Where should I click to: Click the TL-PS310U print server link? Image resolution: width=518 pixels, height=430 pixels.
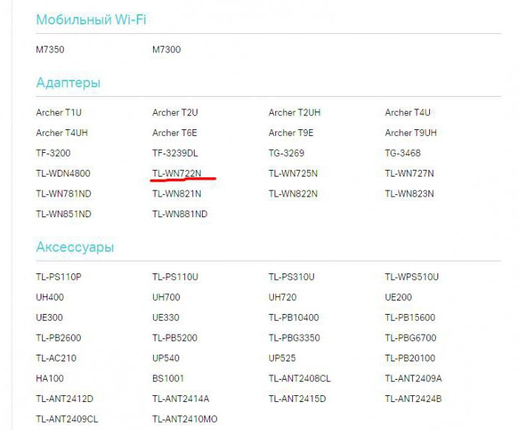pyautogui.click(x=292, y=277)
